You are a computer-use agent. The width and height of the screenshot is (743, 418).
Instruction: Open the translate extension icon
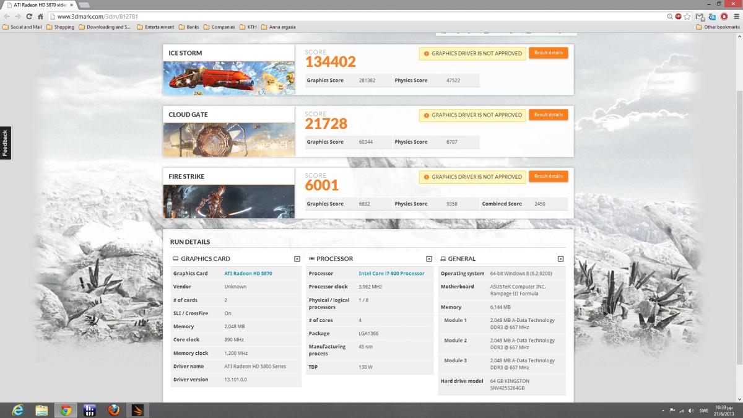tap(712, 16)
